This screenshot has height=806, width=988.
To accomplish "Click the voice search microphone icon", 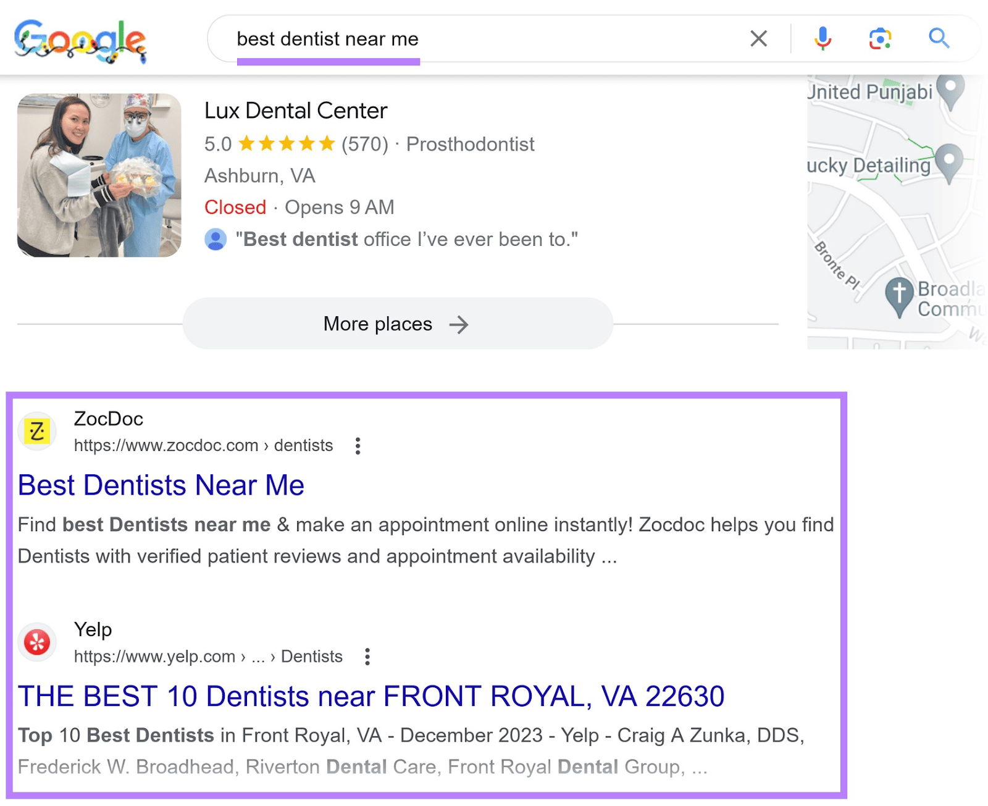I will point(823,39).
